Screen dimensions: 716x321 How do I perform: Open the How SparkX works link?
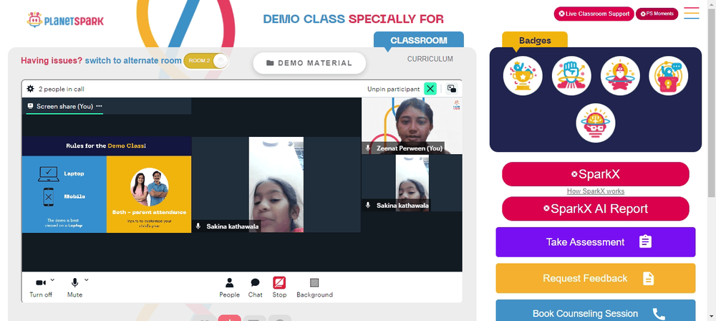[x=596, y=191]
